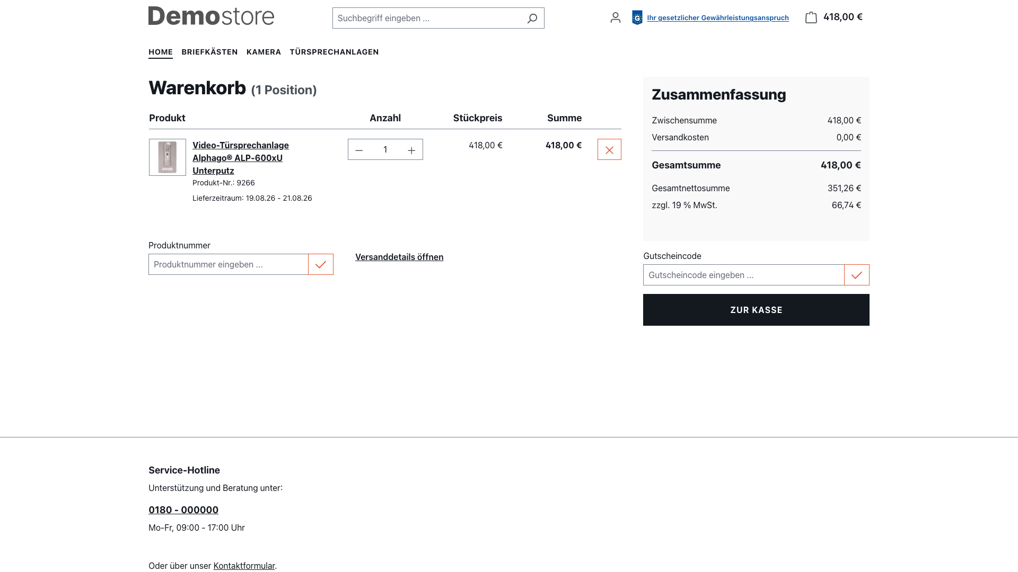This screenshot has height=572, width=1018.
Task: Click the Lieferzeitraum date text
Action: coord(252,198)
